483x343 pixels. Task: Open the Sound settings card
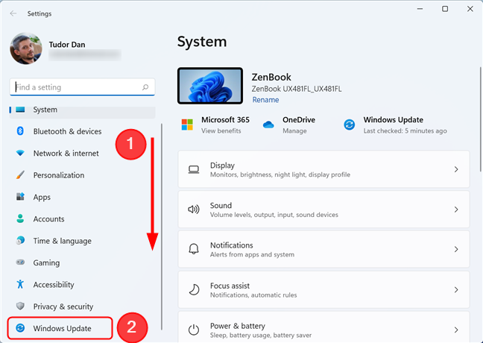(323, 210)
